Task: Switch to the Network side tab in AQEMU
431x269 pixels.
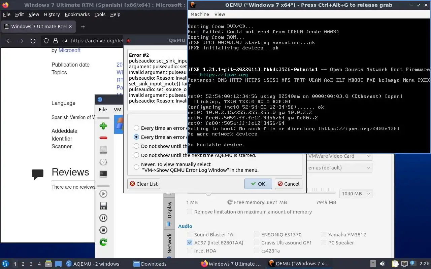Action: click(x=169, y=243)
